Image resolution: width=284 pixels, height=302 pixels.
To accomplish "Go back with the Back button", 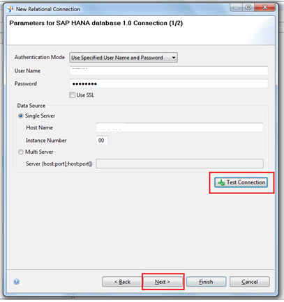I will [122, 282].
